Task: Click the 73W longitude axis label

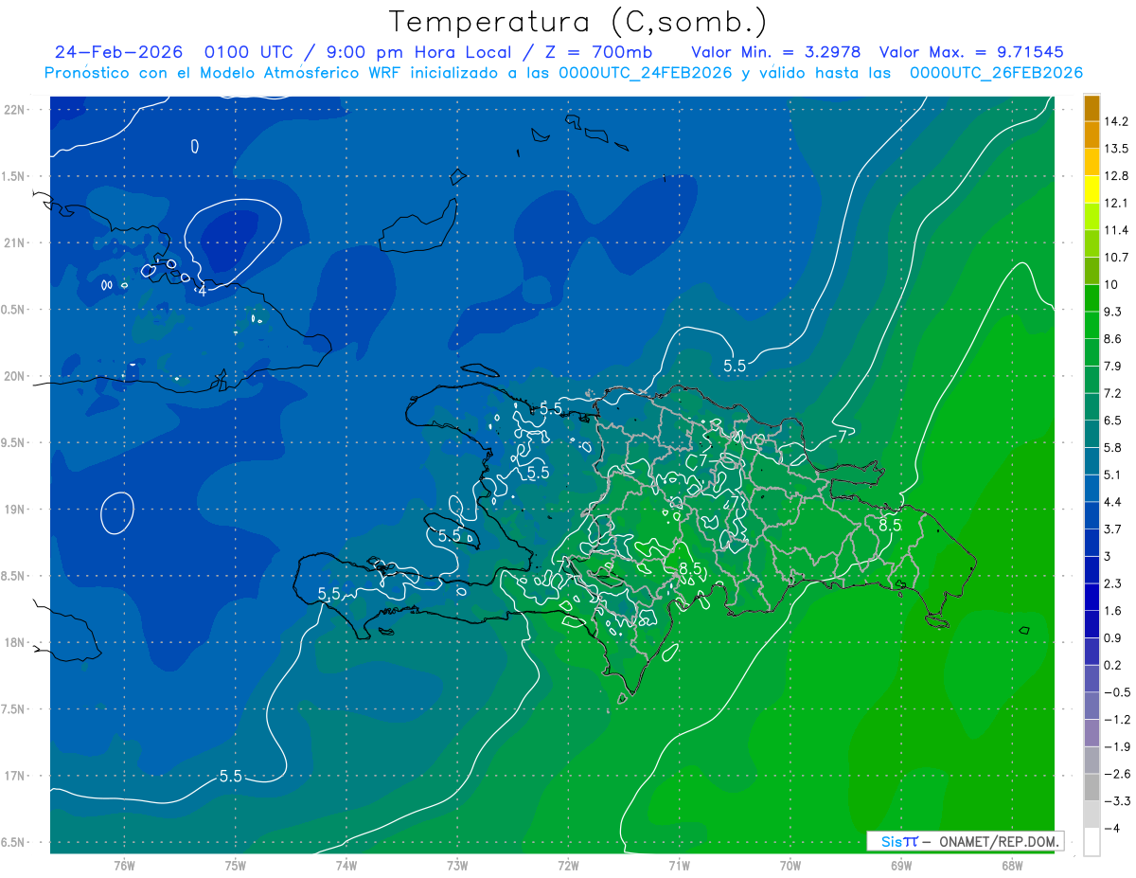Action: (x=457, y=866)
